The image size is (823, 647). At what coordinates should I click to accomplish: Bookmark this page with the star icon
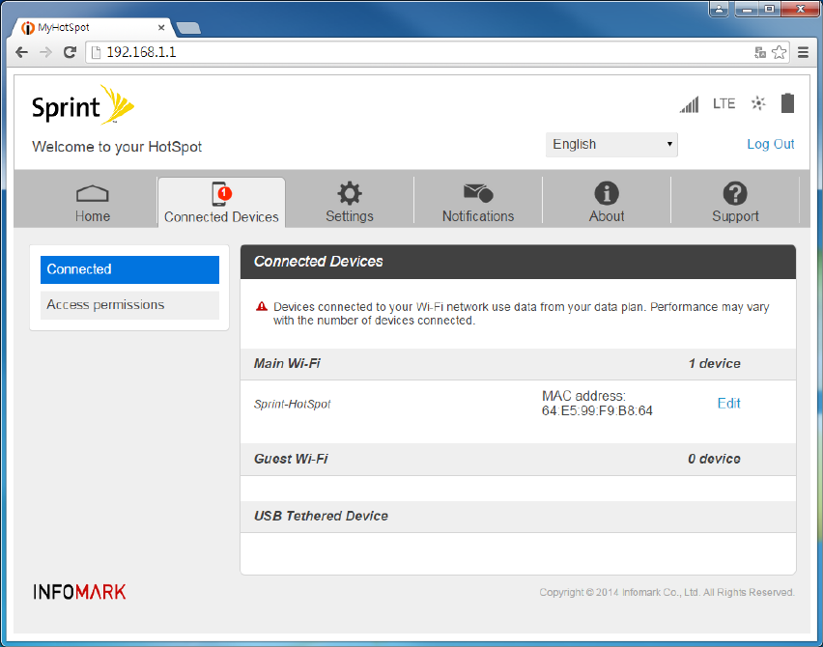pyautogui.click(x=780, y=52)
